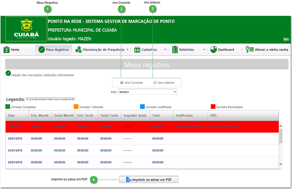The height and width of the screenshot is (190, 294).
Task: Click the Saída Tarde time in 24/01/2018 row
Action: click(x=106, y=139)
